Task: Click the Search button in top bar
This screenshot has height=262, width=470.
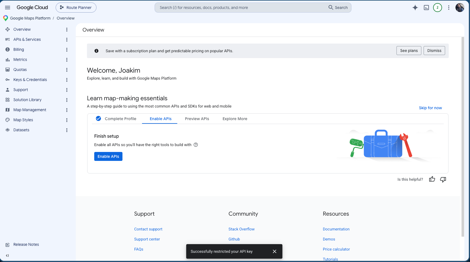Action: coord(338,8)
